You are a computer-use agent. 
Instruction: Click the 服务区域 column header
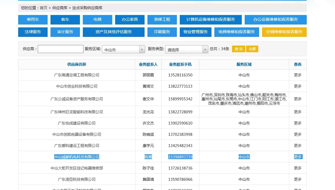244,65
